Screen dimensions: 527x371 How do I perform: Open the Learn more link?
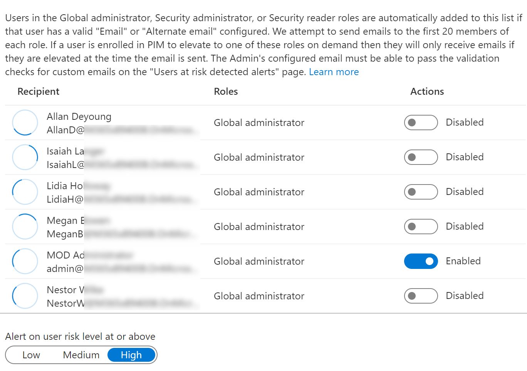(334, 72)
